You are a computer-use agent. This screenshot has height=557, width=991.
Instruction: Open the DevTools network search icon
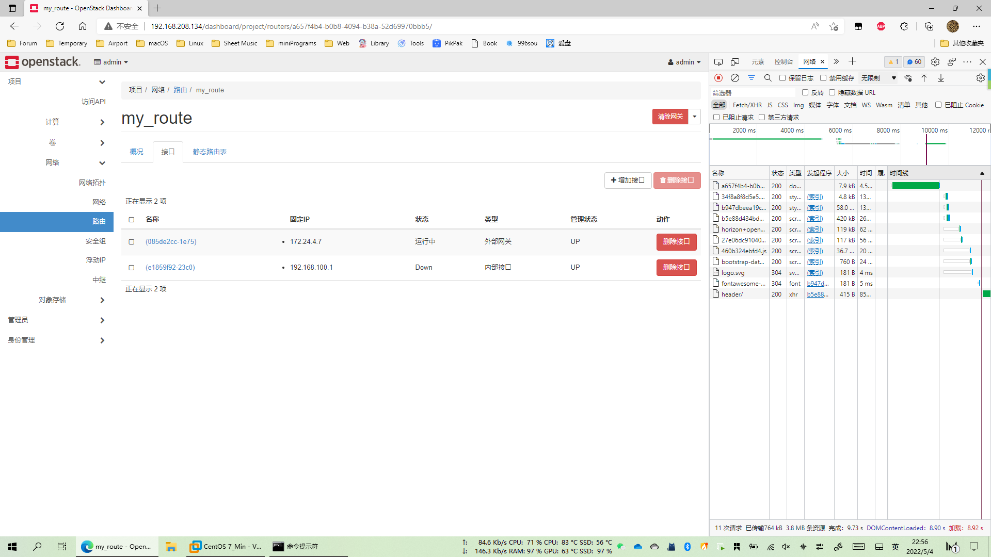(768, 78)
